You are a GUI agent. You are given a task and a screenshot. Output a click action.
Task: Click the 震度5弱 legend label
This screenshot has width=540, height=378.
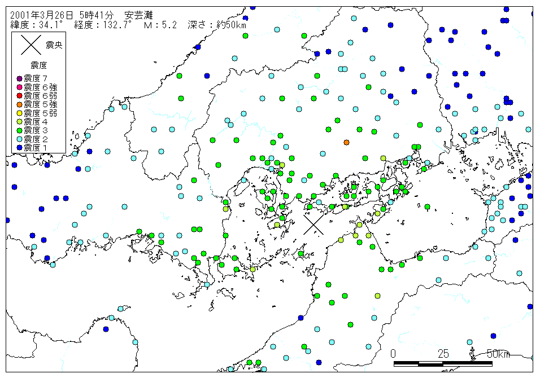point(40,113)
